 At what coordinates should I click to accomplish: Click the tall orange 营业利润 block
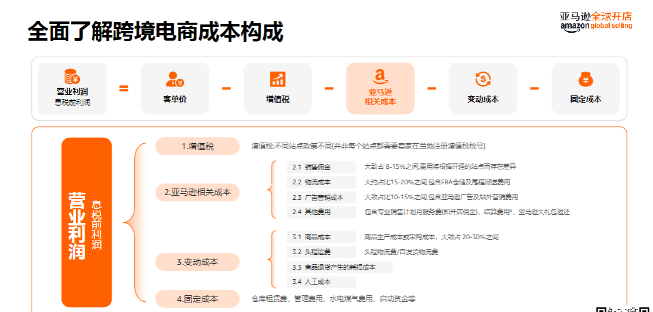pyautogui.click(x=87, y=223)
